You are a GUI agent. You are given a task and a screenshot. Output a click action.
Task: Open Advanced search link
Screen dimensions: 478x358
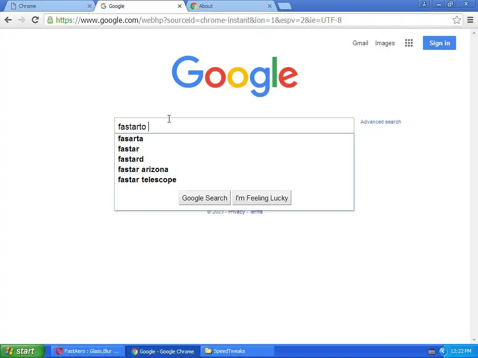point(380,122)
